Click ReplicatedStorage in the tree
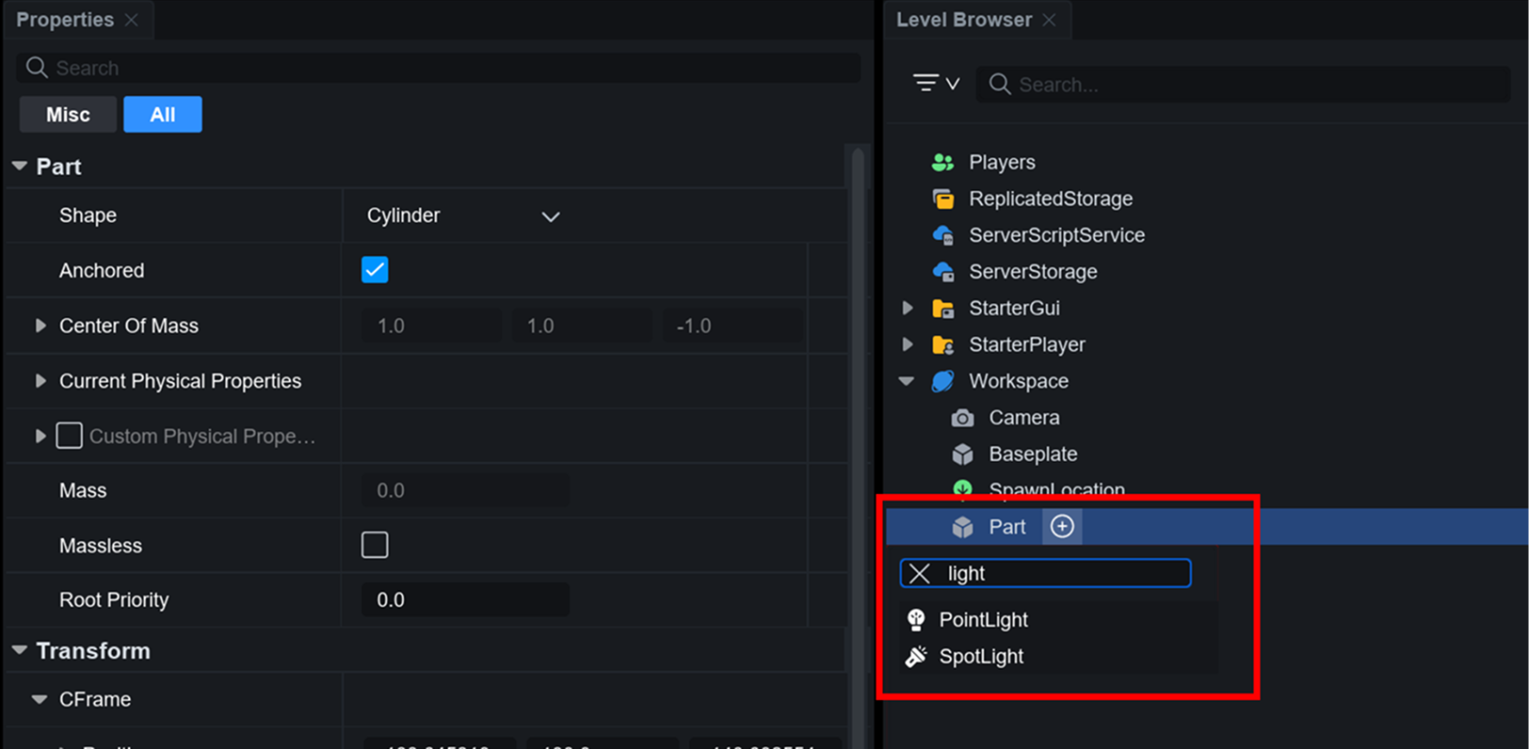Viewport: 1529px width, 749px height. pyautogui.click(x=1050, y=199)
